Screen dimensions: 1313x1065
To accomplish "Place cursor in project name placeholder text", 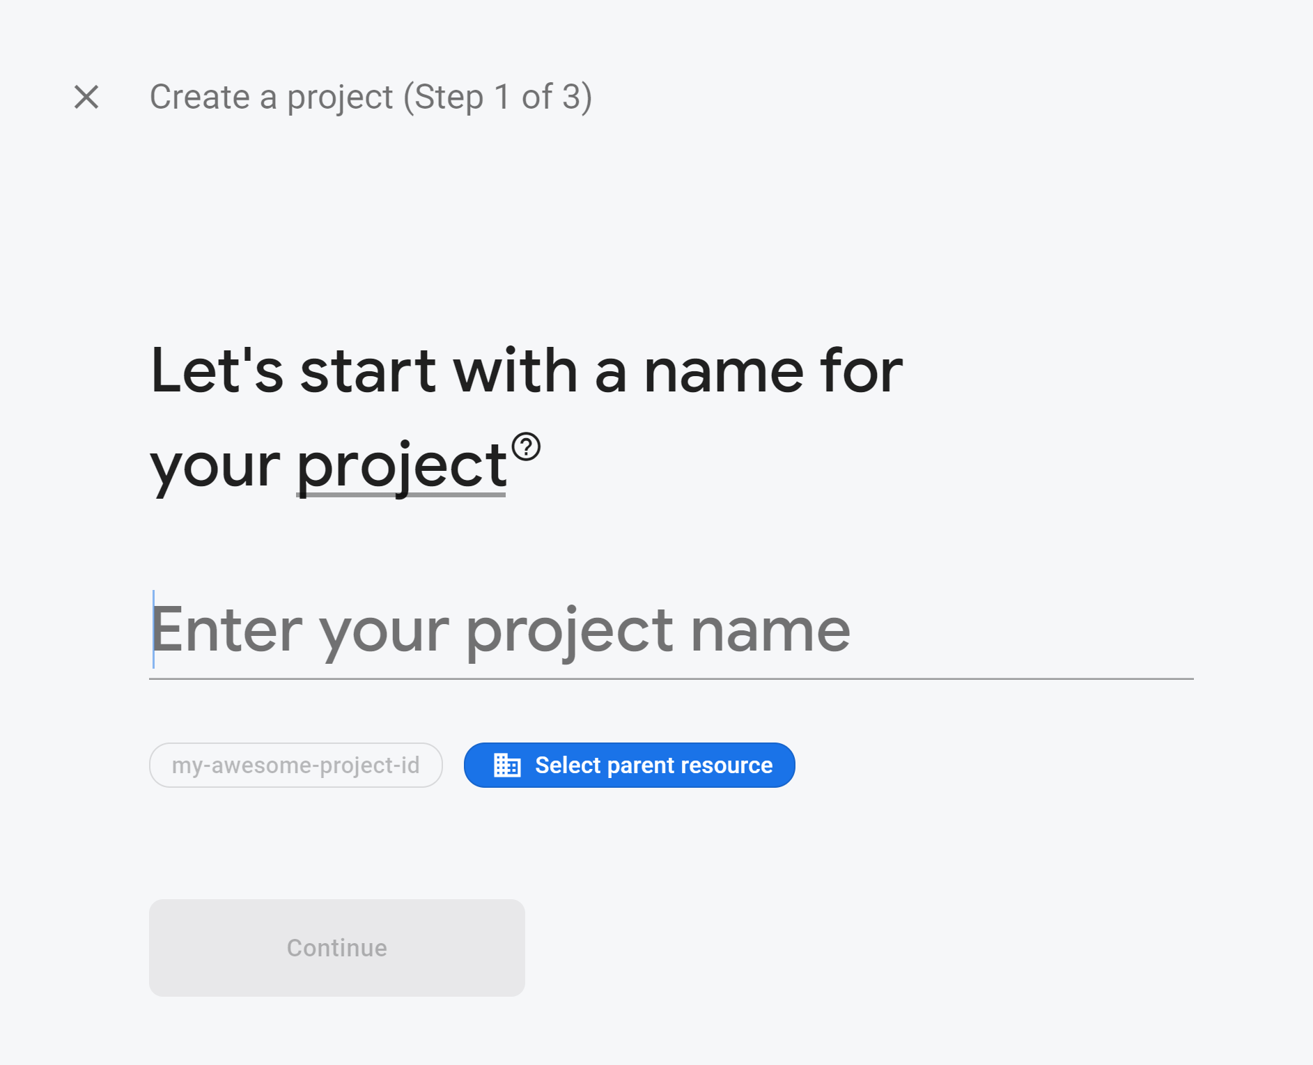I will (500, 630).
